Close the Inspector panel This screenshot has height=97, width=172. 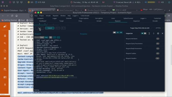coord(162,33)
